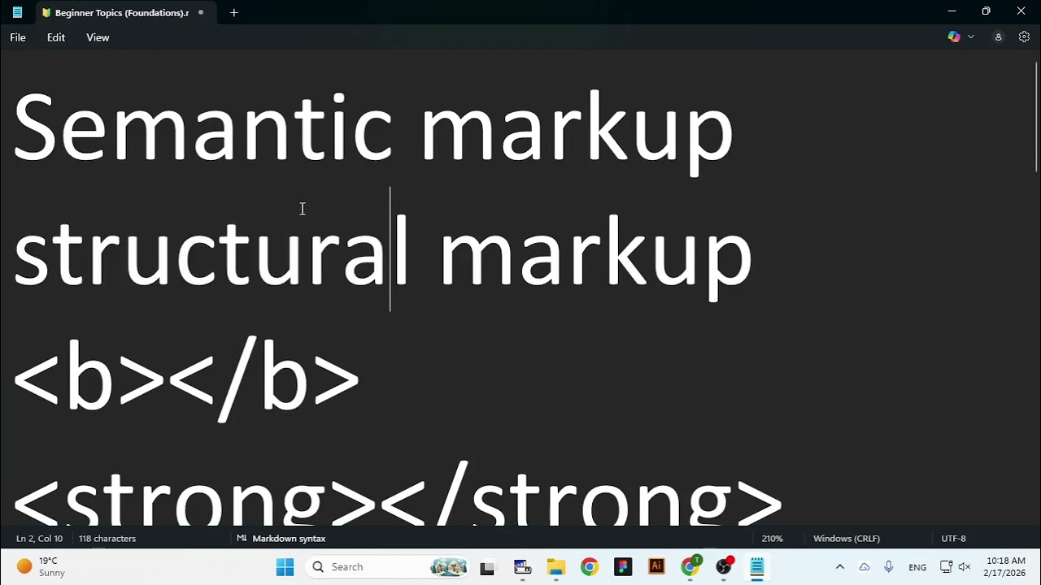Open the View menu
The width and height of the screenshot is (1041, 585).
[x=98, y=37]
